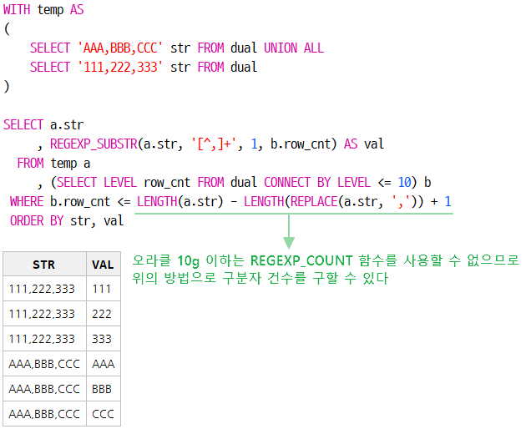Image resolution: width=526 pixels, height=429 pixels.
Task: Select the VAL cell reading AAA
Action: [104, 364]
